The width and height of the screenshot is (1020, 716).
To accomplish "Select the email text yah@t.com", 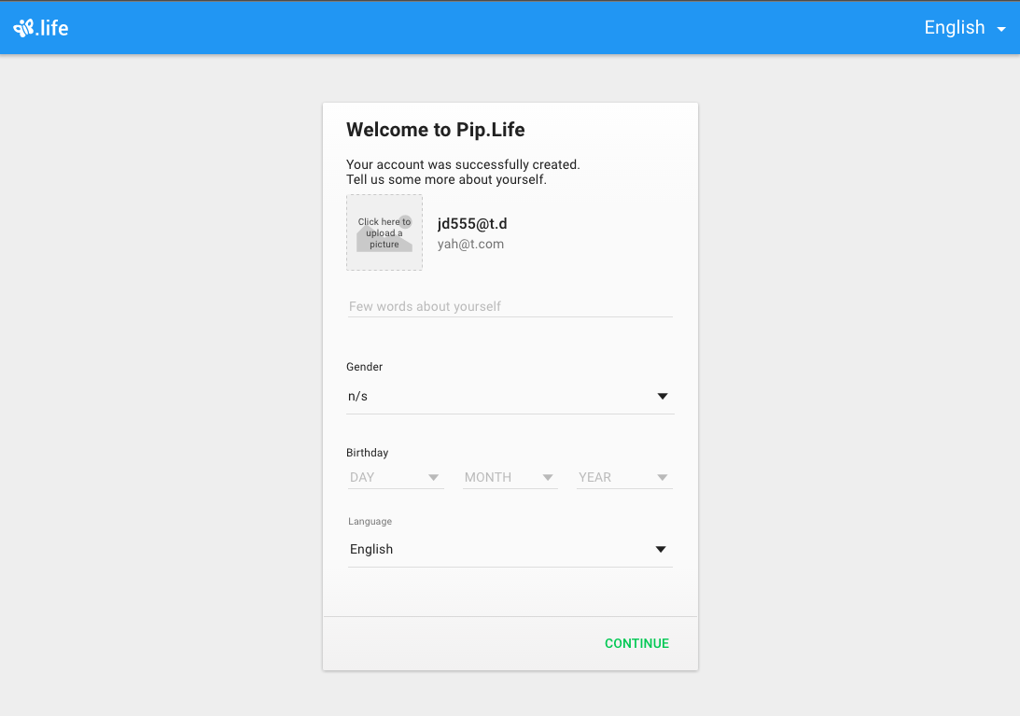I will point(470,244).
